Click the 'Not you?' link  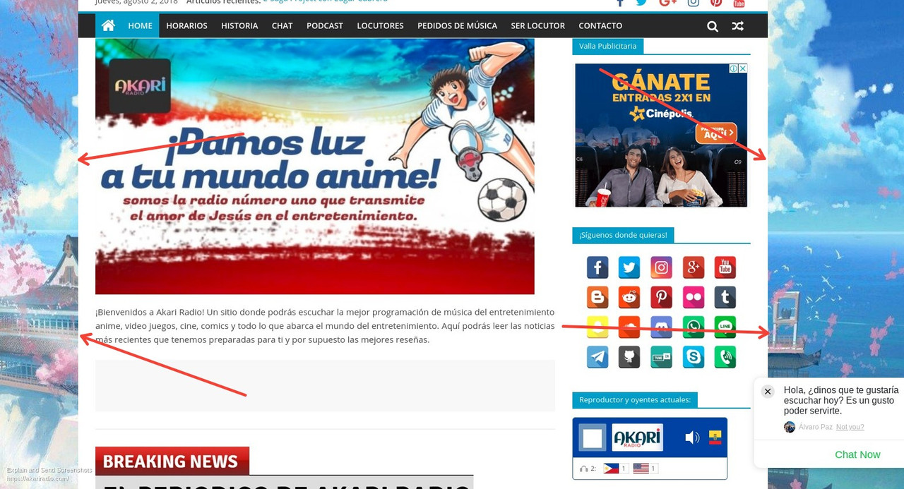tap(850, 427)
